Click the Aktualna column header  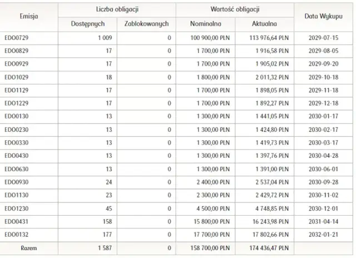(x=265, y=24)
